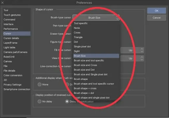Confirm preferences with OK button
The height and width of the screenshot is (118, 169).
[157, 11]
